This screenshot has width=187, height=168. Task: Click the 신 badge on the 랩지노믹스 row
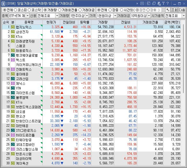point(13,27)
